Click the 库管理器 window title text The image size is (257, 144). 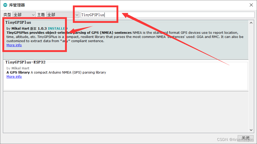(17, 5)
